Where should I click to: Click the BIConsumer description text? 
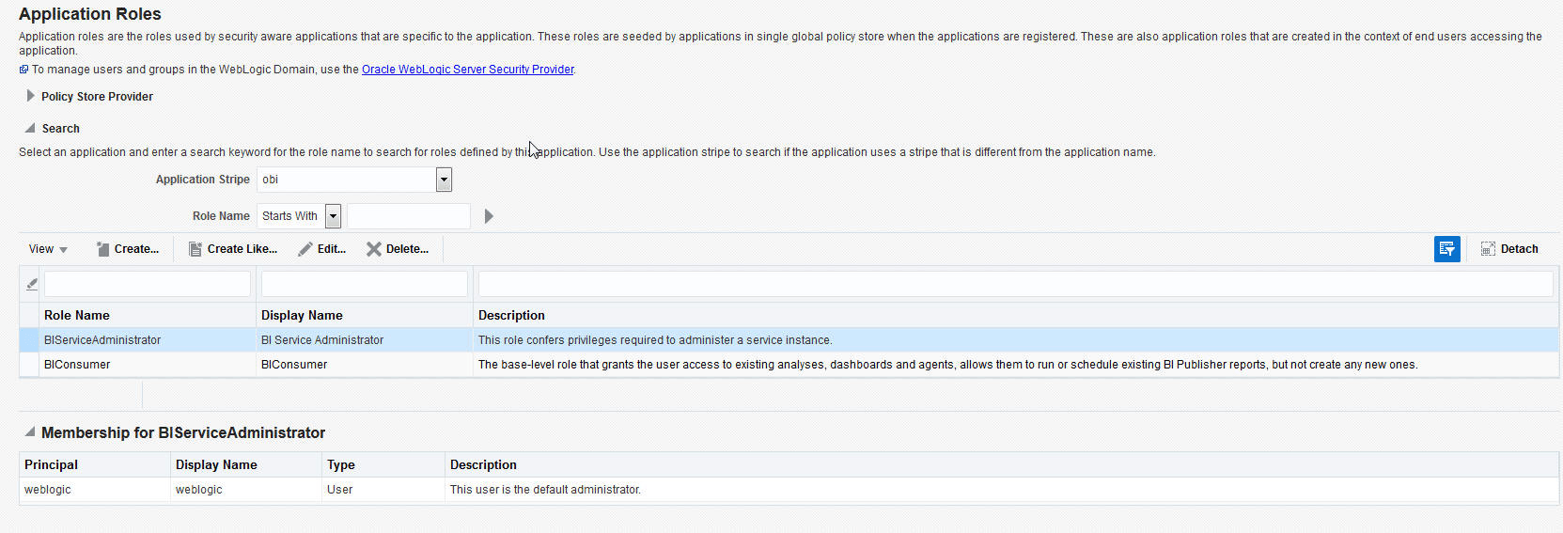point(948,365)
